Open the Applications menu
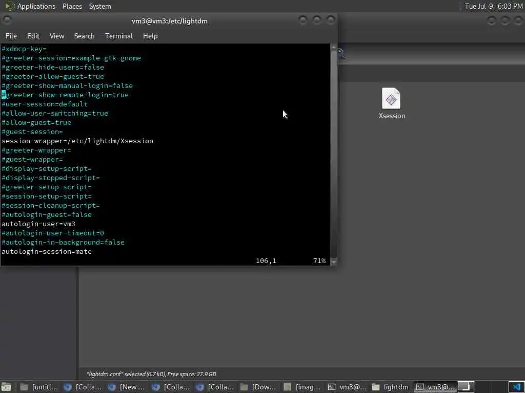 36,6
